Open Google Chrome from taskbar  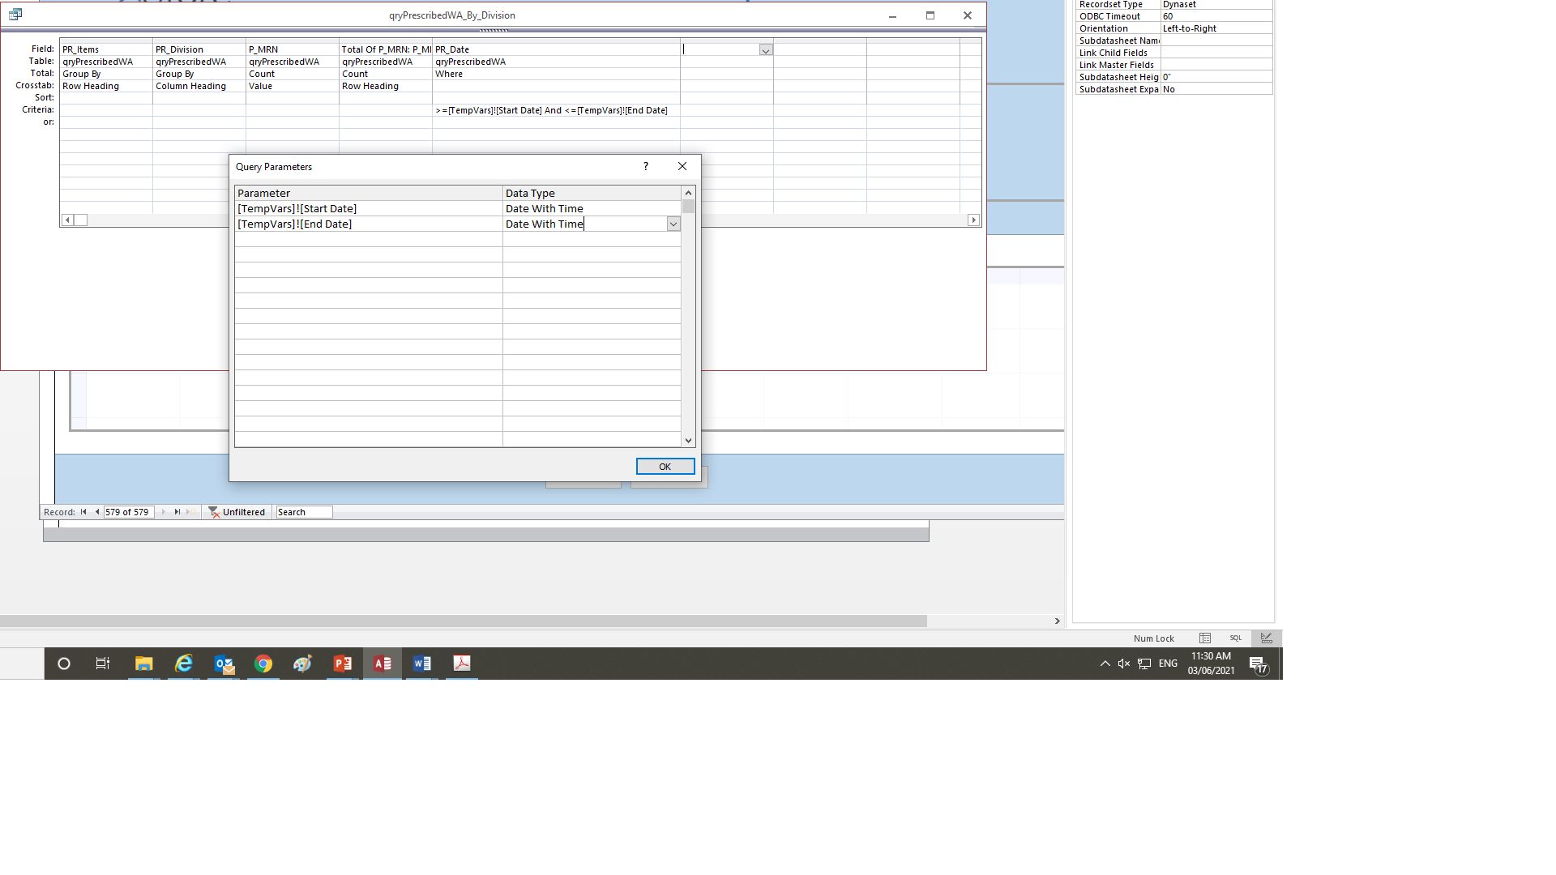(x=263, y=664)
